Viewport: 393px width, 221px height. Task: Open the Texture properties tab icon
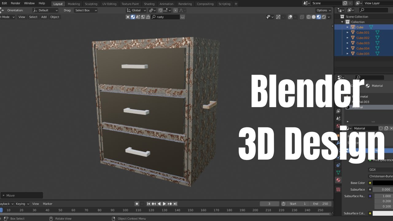(338, 189)
